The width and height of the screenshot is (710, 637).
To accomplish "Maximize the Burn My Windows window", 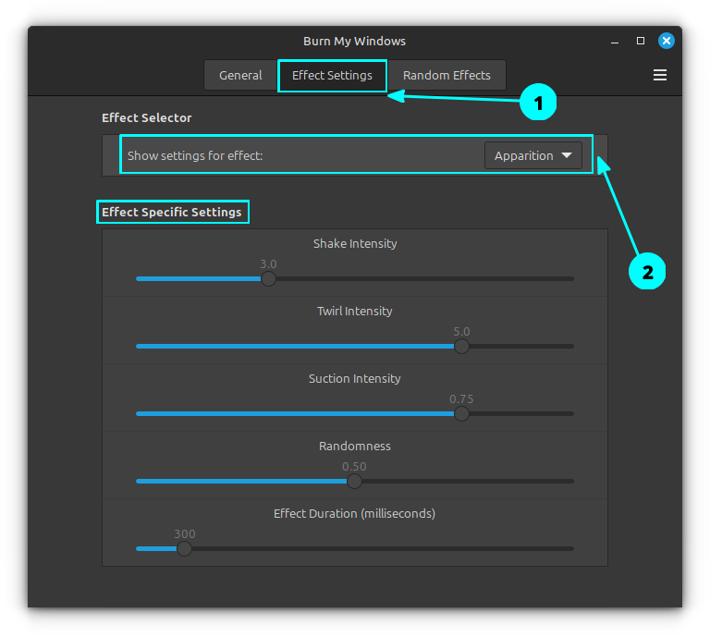I will click(x=641, y=41).
